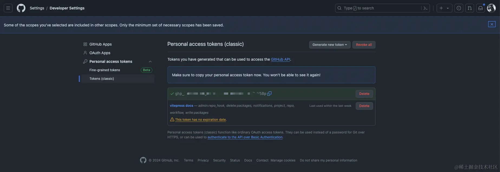Click the GitHub API link

click(280, 59)
